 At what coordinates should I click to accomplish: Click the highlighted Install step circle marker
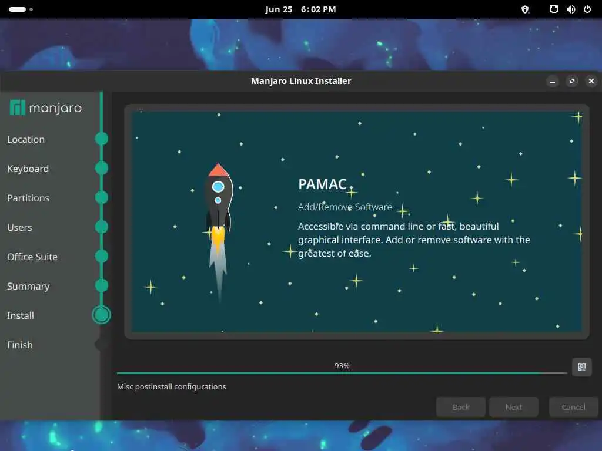coord(101,315)
